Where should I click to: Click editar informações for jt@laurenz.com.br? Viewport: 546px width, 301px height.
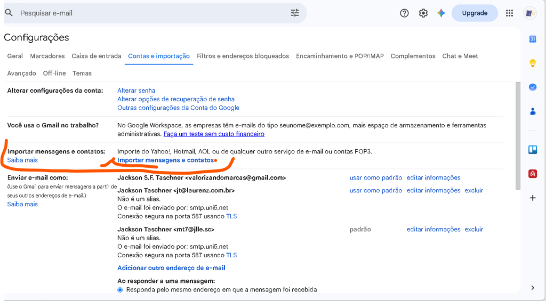coord(433,190)
